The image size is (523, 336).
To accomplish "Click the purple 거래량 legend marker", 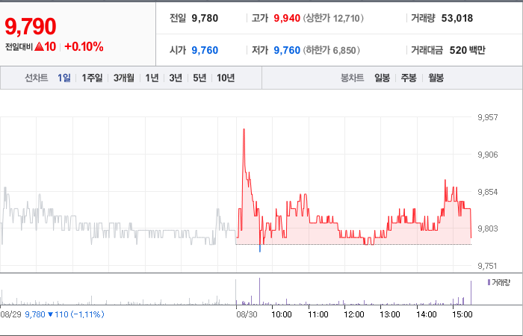I will click(x=489, y=283).
